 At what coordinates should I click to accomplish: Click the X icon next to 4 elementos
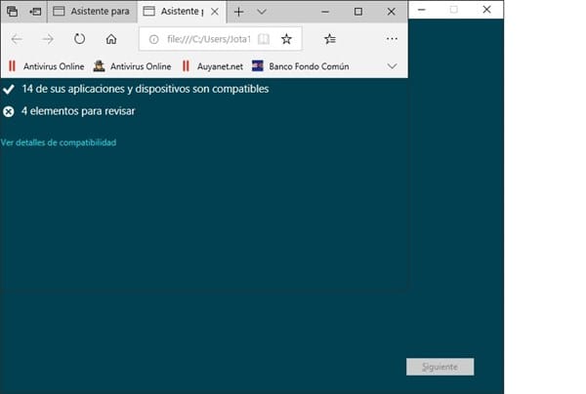click(x=8, y=111)
